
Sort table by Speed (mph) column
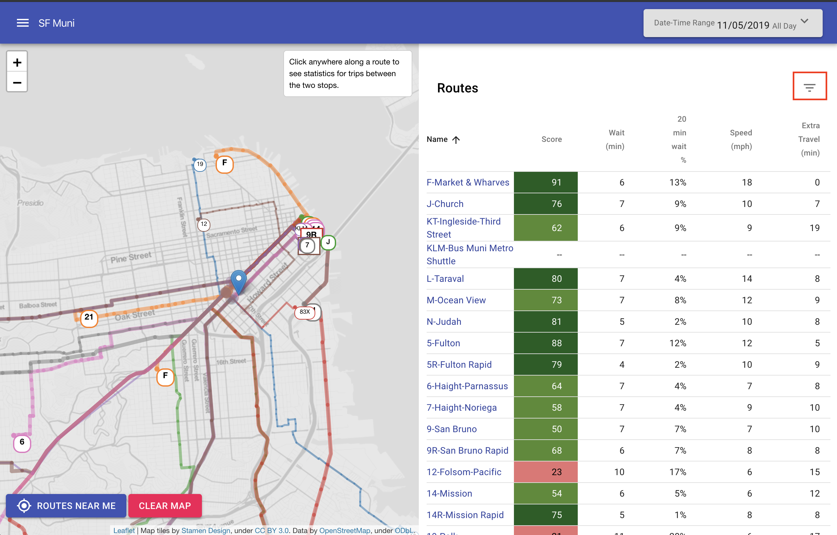[741, 139]
